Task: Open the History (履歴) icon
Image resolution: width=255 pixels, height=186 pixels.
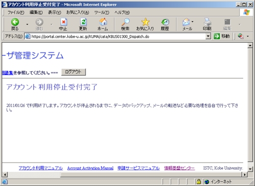Action: point(165,22)
